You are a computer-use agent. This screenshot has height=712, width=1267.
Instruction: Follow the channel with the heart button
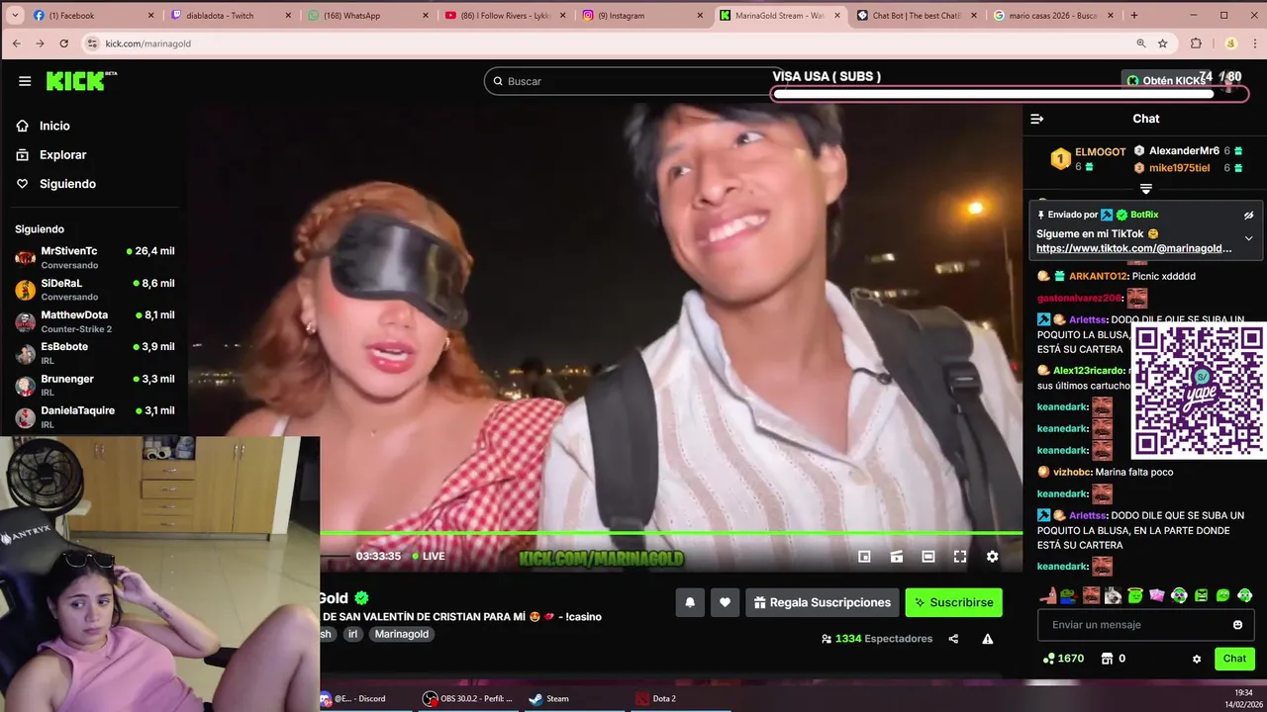point(725,602)
